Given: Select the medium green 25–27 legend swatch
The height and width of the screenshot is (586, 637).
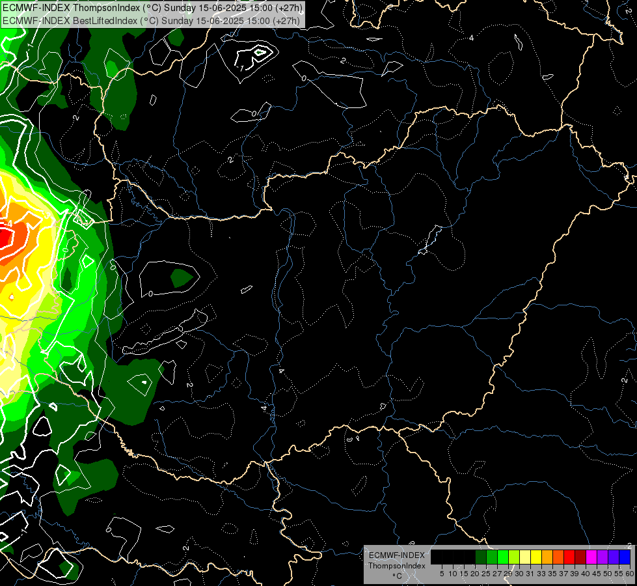Looking at the screenshot, I should 492,557.
